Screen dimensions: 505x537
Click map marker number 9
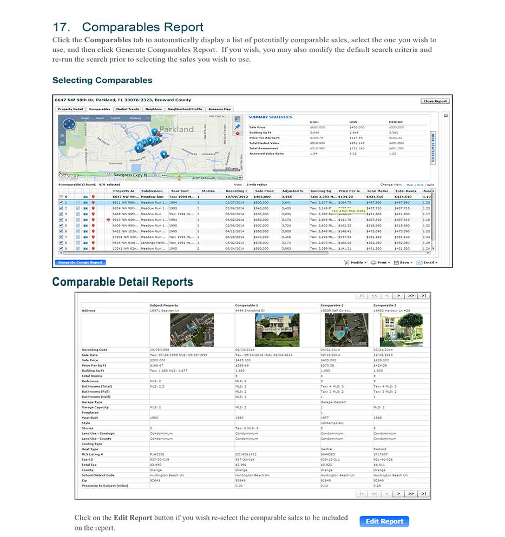click(x=137, y=148)
